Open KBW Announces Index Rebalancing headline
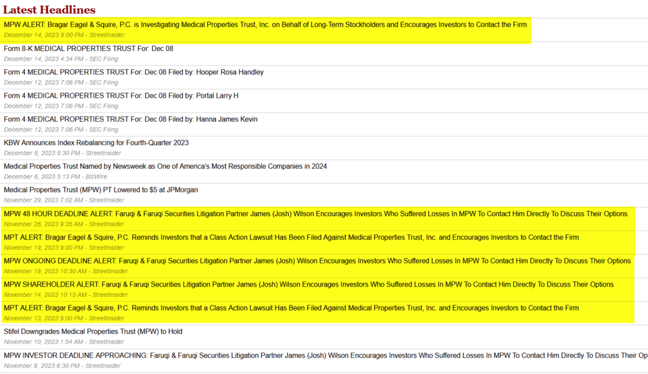The height and width of the screenshot is (374, 648). tap(97, 143)
